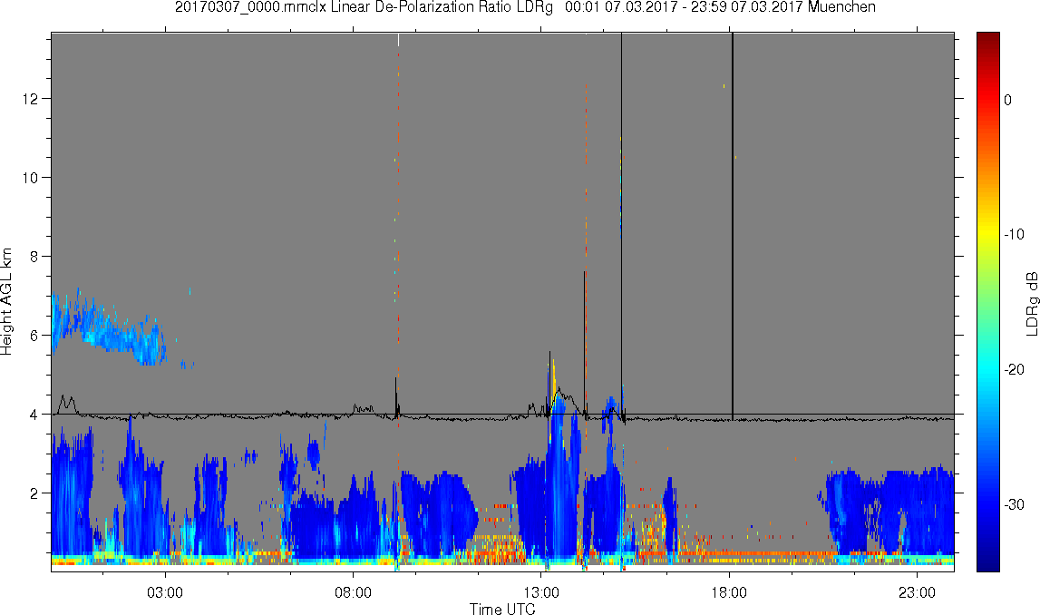Screen dimensions: 1040x615
Task: Click the colorbar value -30
Action: pos(1014,505)
